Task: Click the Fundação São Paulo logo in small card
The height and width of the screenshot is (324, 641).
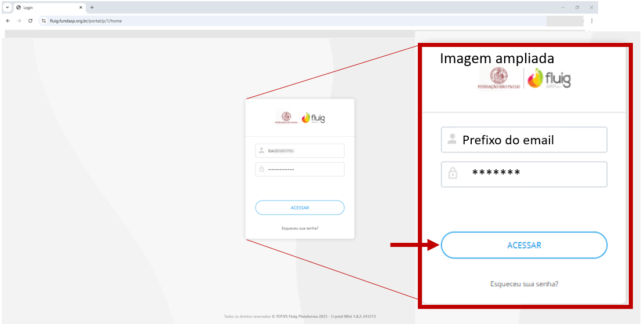Action: [286, 118]
